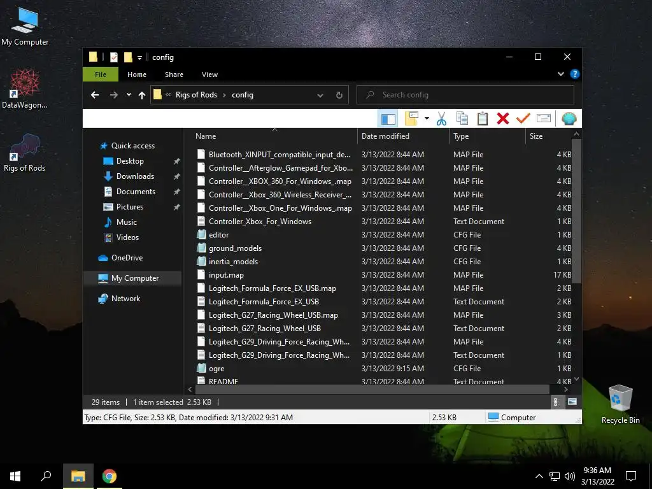The height and width of the screenshot is (489, 652).
Task: Select Controller_Xbox_For_Windows text document
Action: (260, 222)
